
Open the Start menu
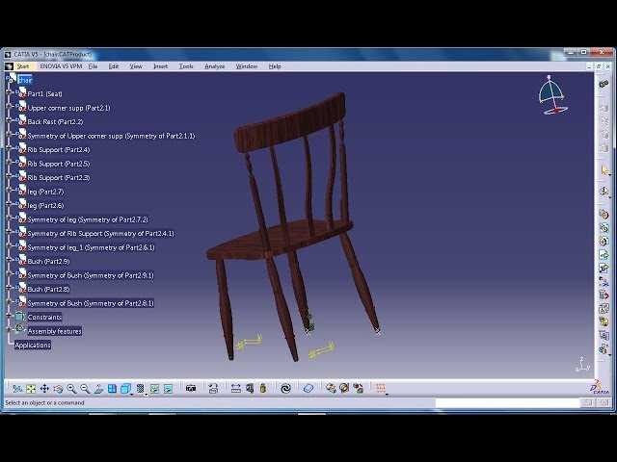(23, 66)
